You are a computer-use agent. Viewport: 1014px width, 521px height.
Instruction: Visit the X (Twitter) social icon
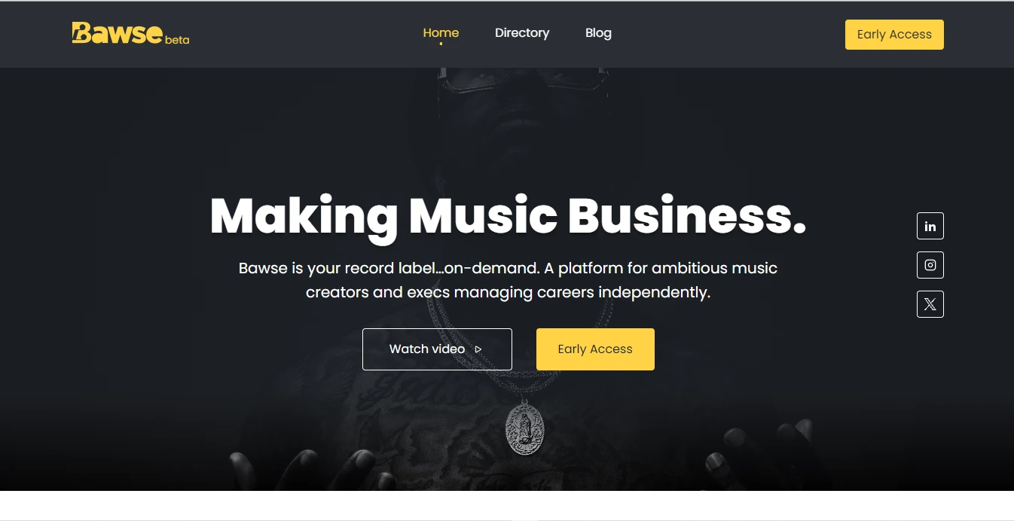pyautogui.click(x=930, y=304)
